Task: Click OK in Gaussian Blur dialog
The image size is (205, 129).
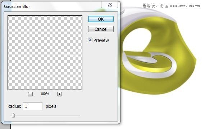Action: pos(101,19)
